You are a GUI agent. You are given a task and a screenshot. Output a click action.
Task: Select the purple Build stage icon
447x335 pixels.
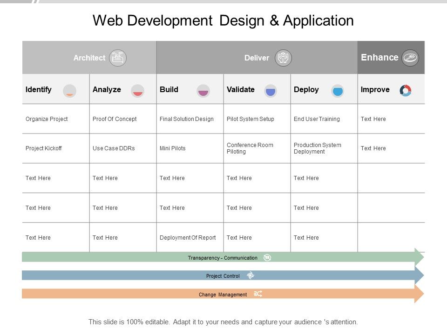pyautogui.click(x=203, y=91)
